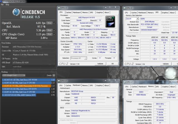Click the CPU-Z title icon in CPU window
This screenshot has height=124, width=178.
click(x=59, y=8)
